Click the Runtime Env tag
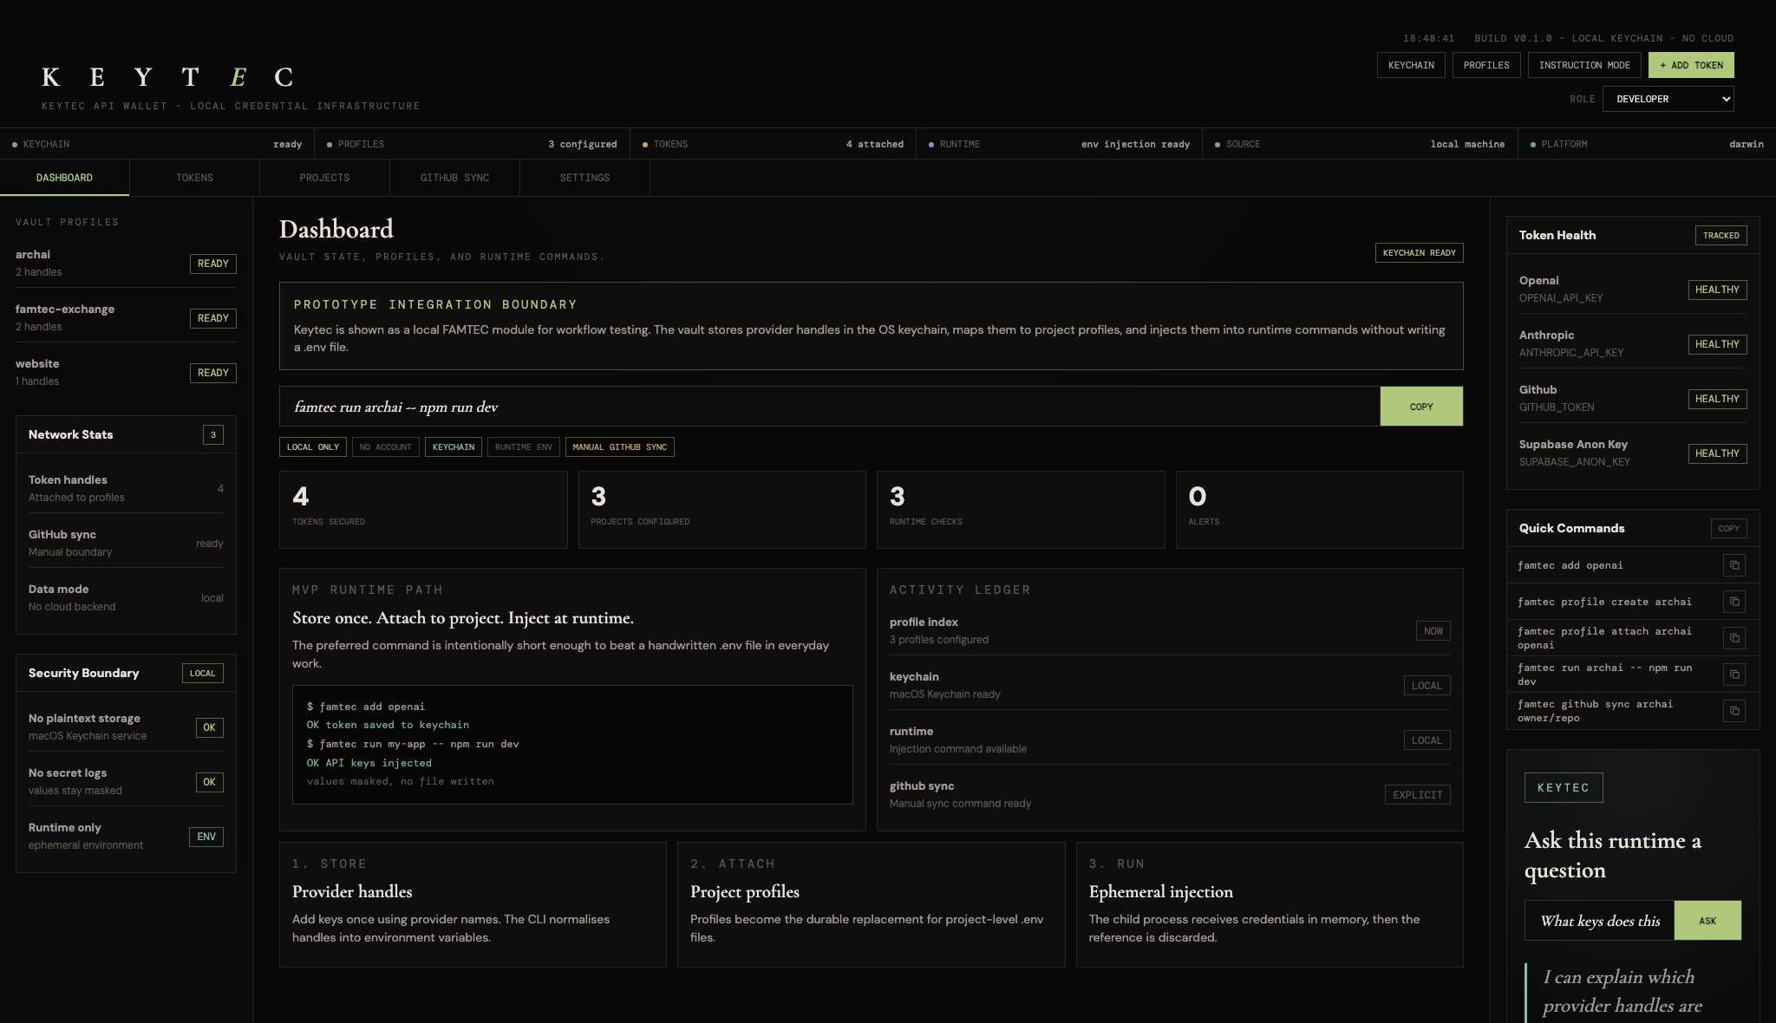 click(523, 447)
